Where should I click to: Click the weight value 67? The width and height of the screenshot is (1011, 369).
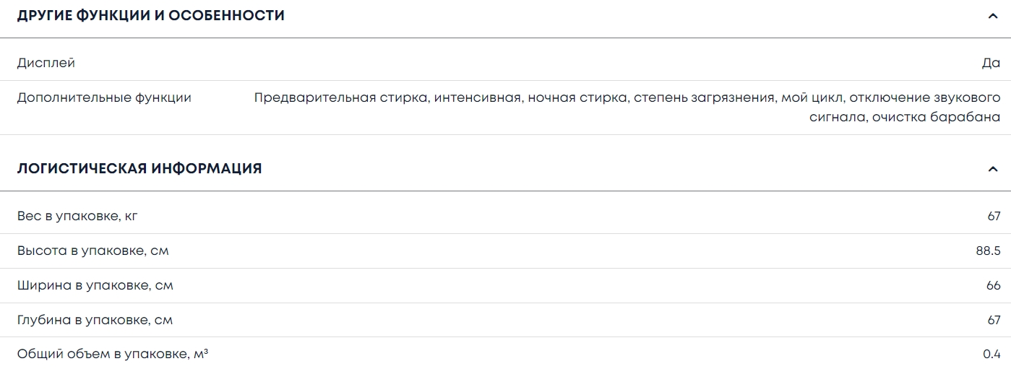[994, 216]
